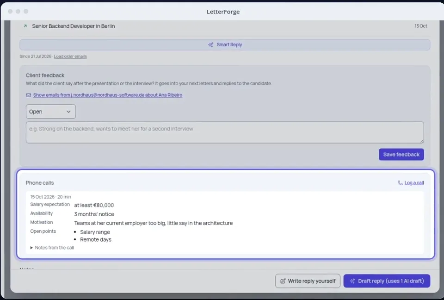Viewport: 444px width, 300px height.
Task: Click the phone icon next to Log a call
Action: [x=400, y=183]
